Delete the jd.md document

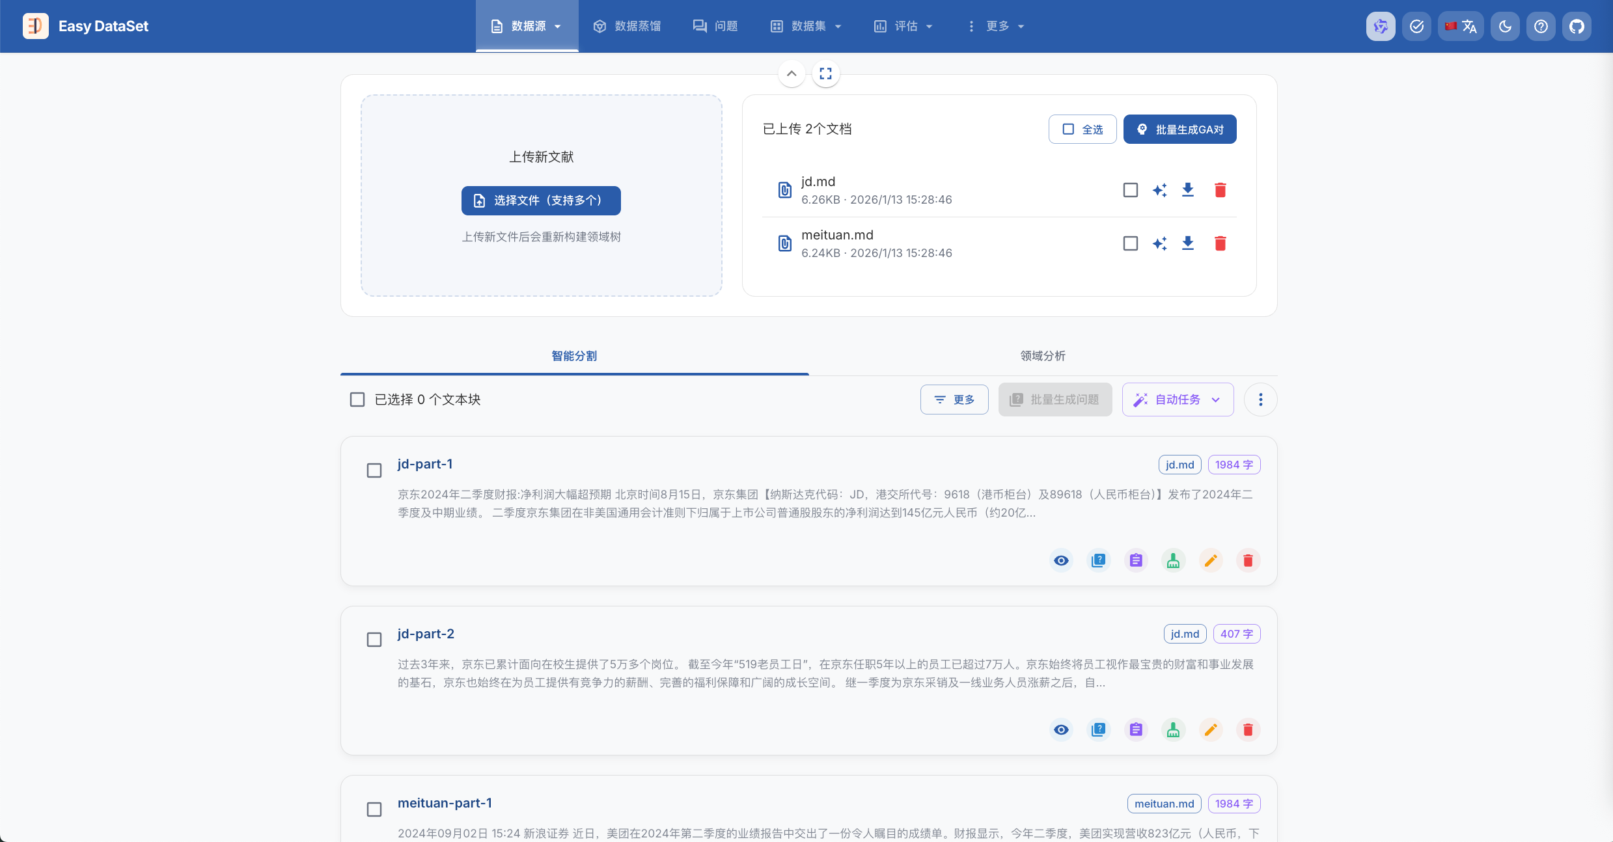point(1220,190)
